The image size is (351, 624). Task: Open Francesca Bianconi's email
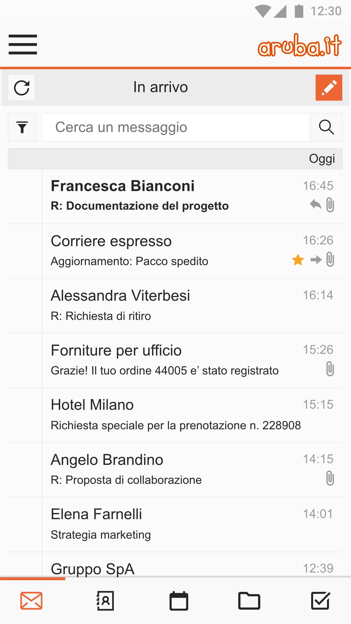[x=170, y=196]
